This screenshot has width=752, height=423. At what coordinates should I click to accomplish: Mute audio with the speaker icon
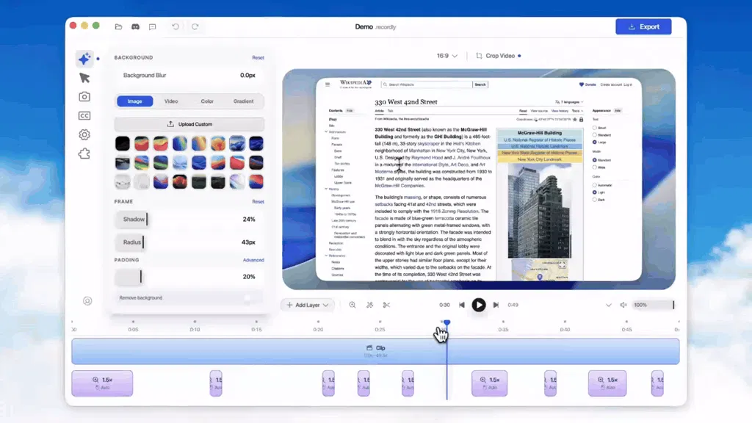pyautogui.click(x=623, y=305)
